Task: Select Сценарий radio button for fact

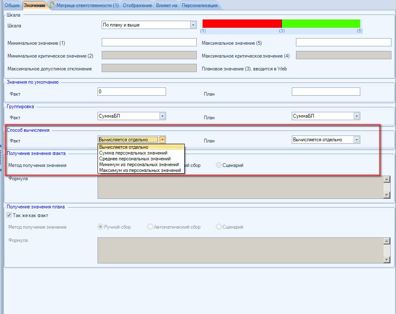Action: [219, 165]
